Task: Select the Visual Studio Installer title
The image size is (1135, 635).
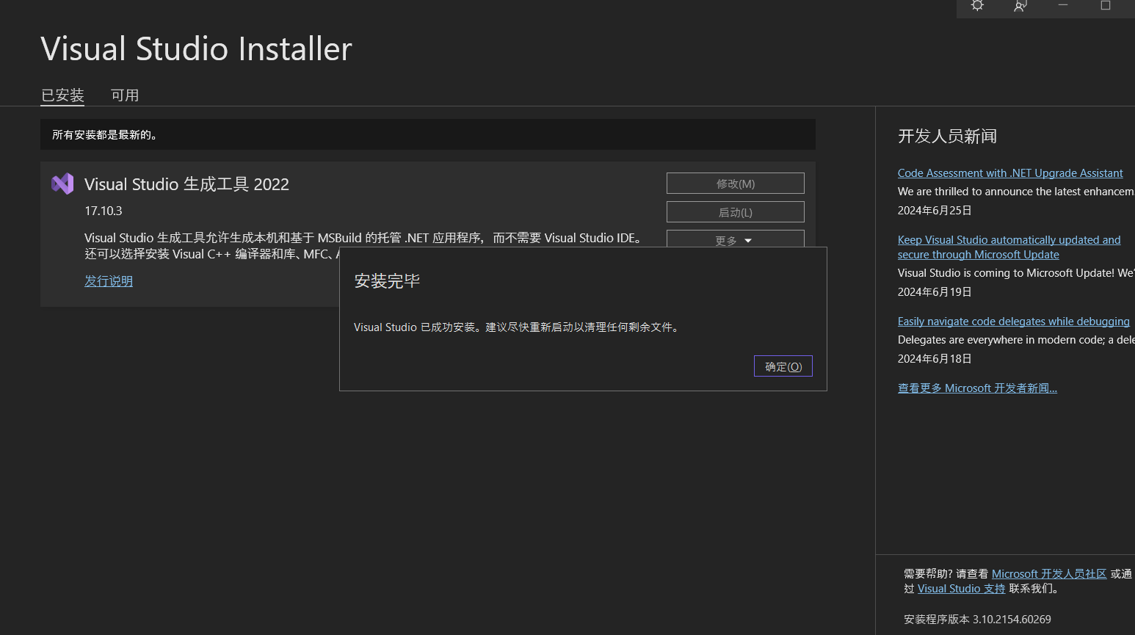Action: coord(196,49)
